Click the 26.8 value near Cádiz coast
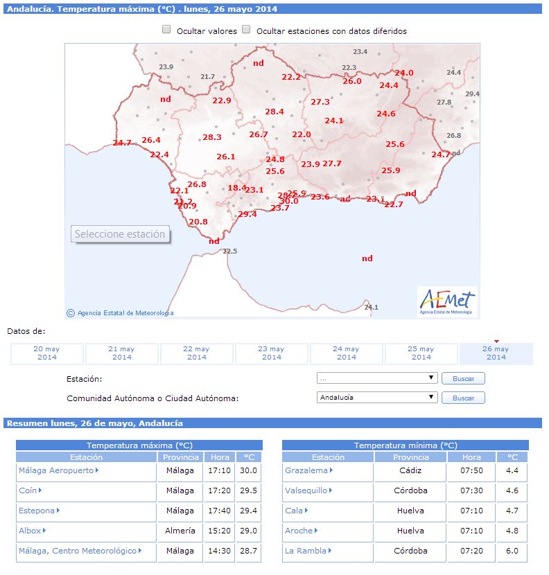549x575 pixels. [197, 184]
